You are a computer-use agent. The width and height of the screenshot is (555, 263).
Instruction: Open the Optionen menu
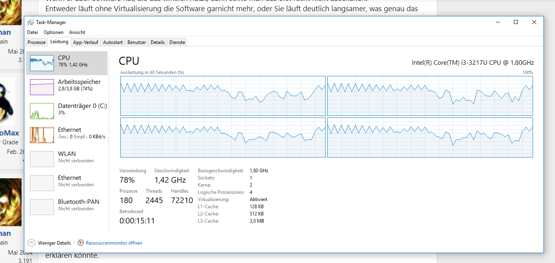click(x=53, y=32)
